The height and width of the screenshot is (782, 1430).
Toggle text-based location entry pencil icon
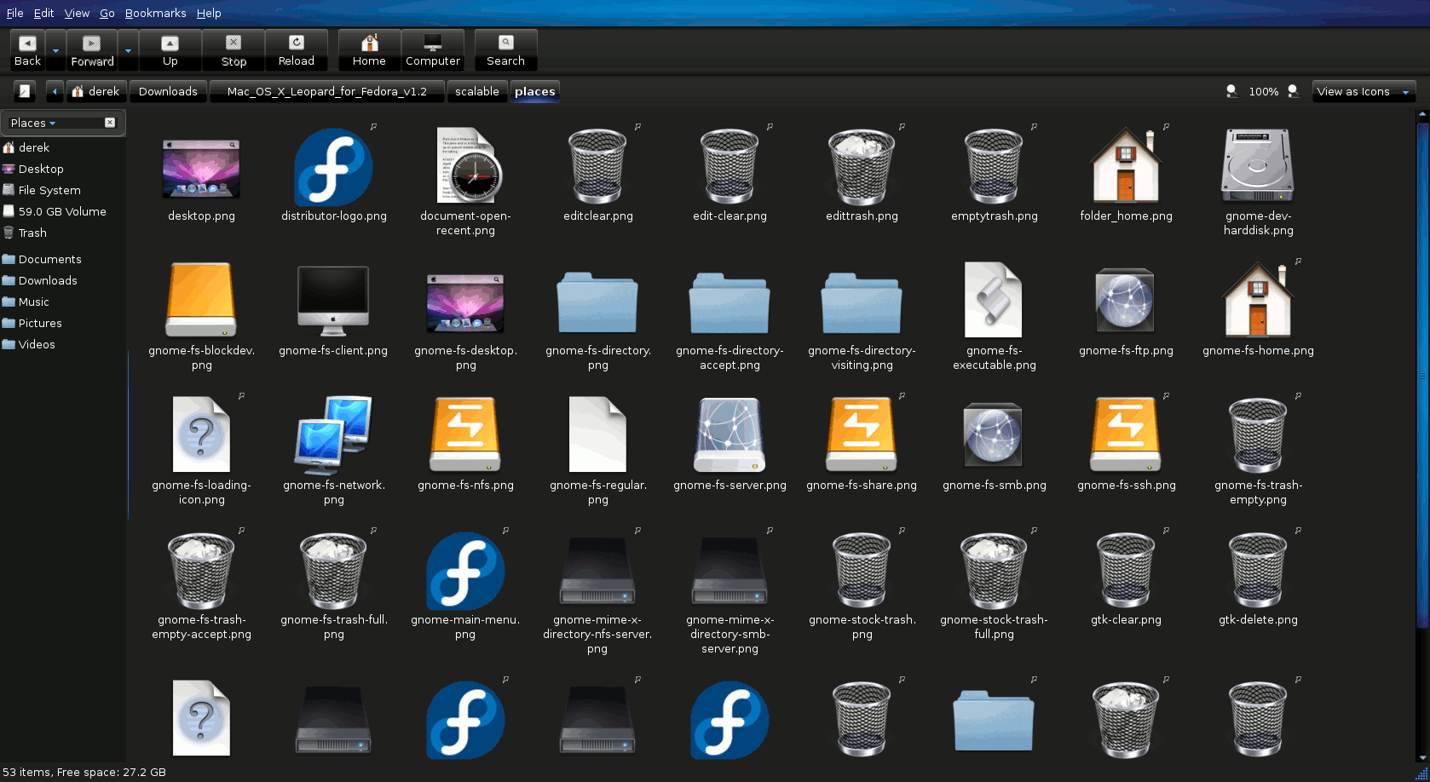25,91
